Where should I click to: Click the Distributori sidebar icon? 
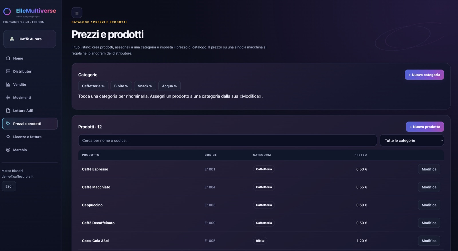8,71
